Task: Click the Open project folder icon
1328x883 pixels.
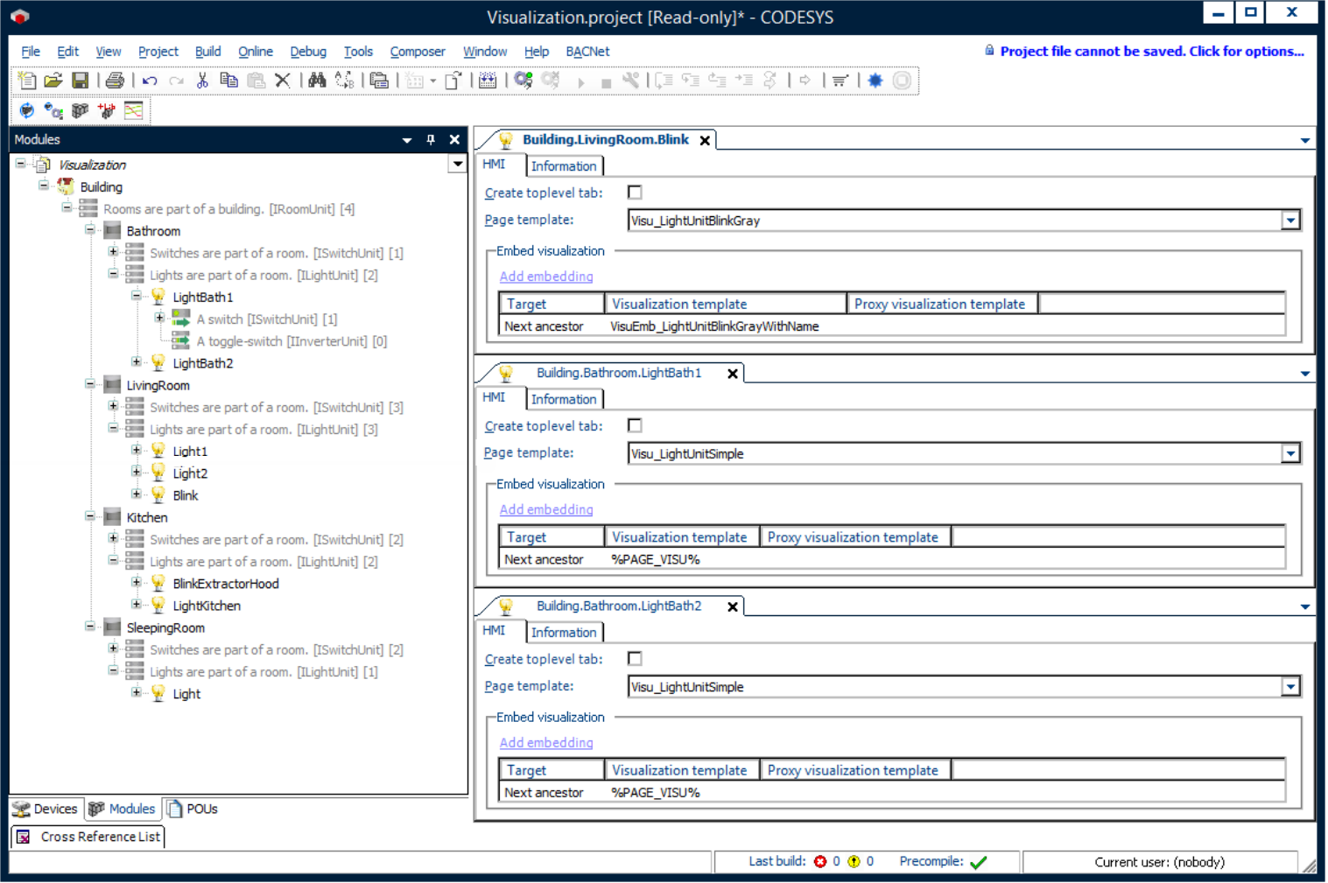Action: 53,81
